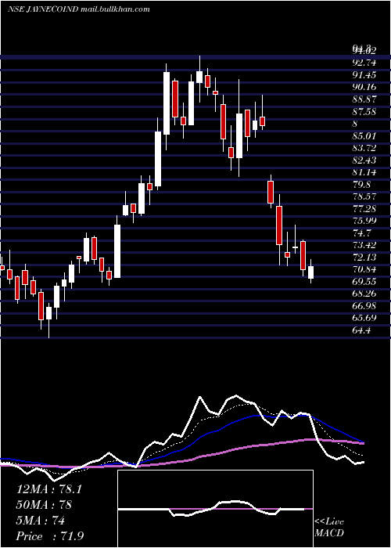The width and height of the screenshot is (391, 548).
Task: Click inside the Live MACD inset chart
Action: tap(215, 509)
